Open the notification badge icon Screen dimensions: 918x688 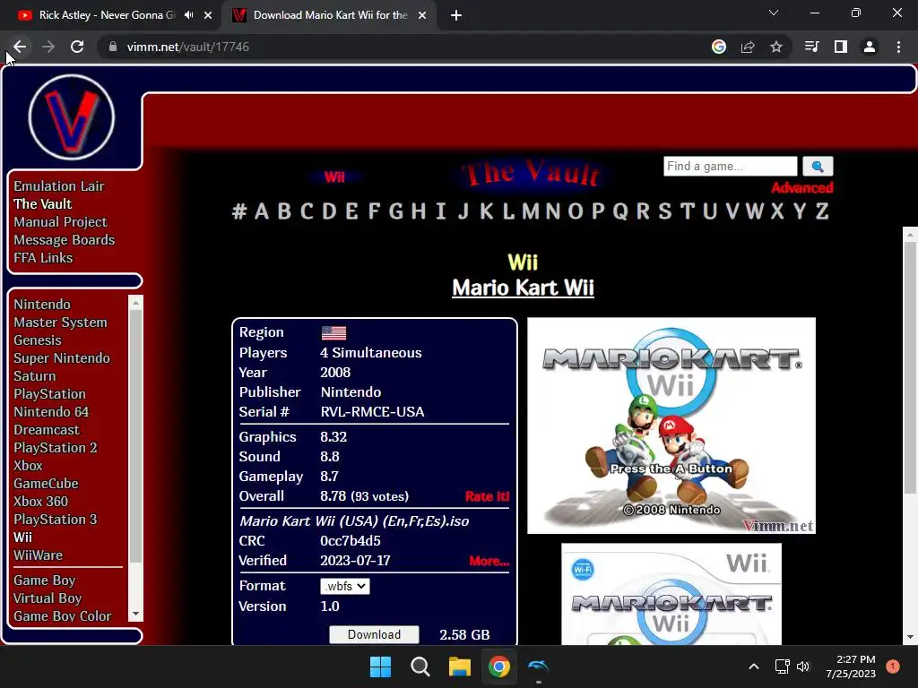point(893,666)
